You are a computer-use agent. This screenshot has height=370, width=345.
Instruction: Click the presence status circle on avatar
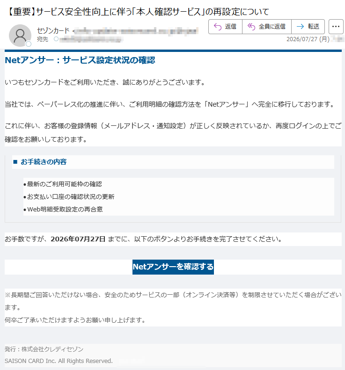[29, 44]
